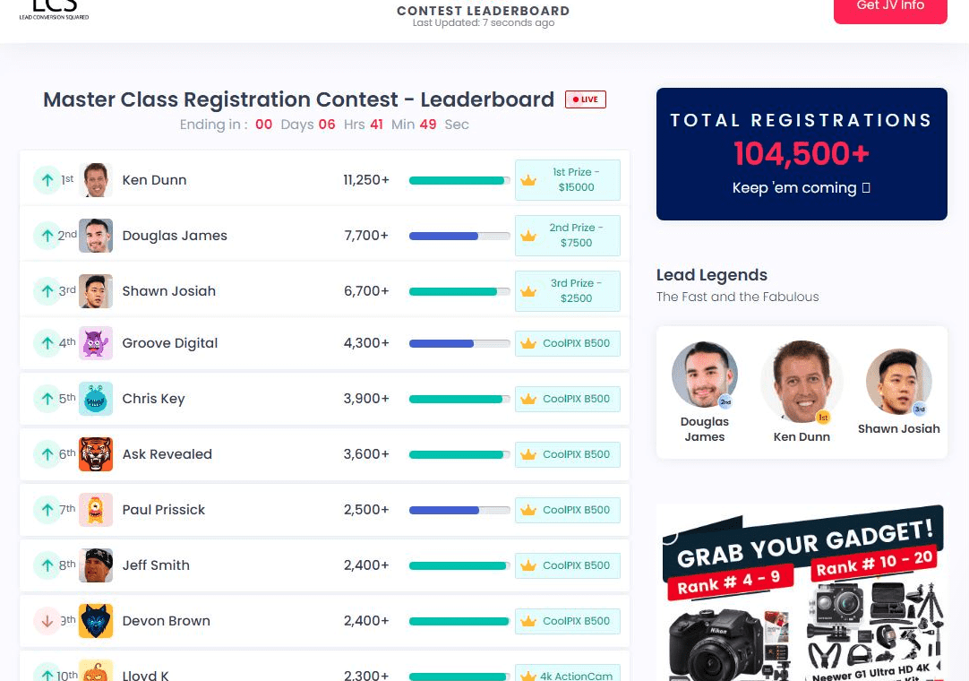Click Ken Dunn's green progress bar
Screen dimensions: 969x681
point(459,181)
